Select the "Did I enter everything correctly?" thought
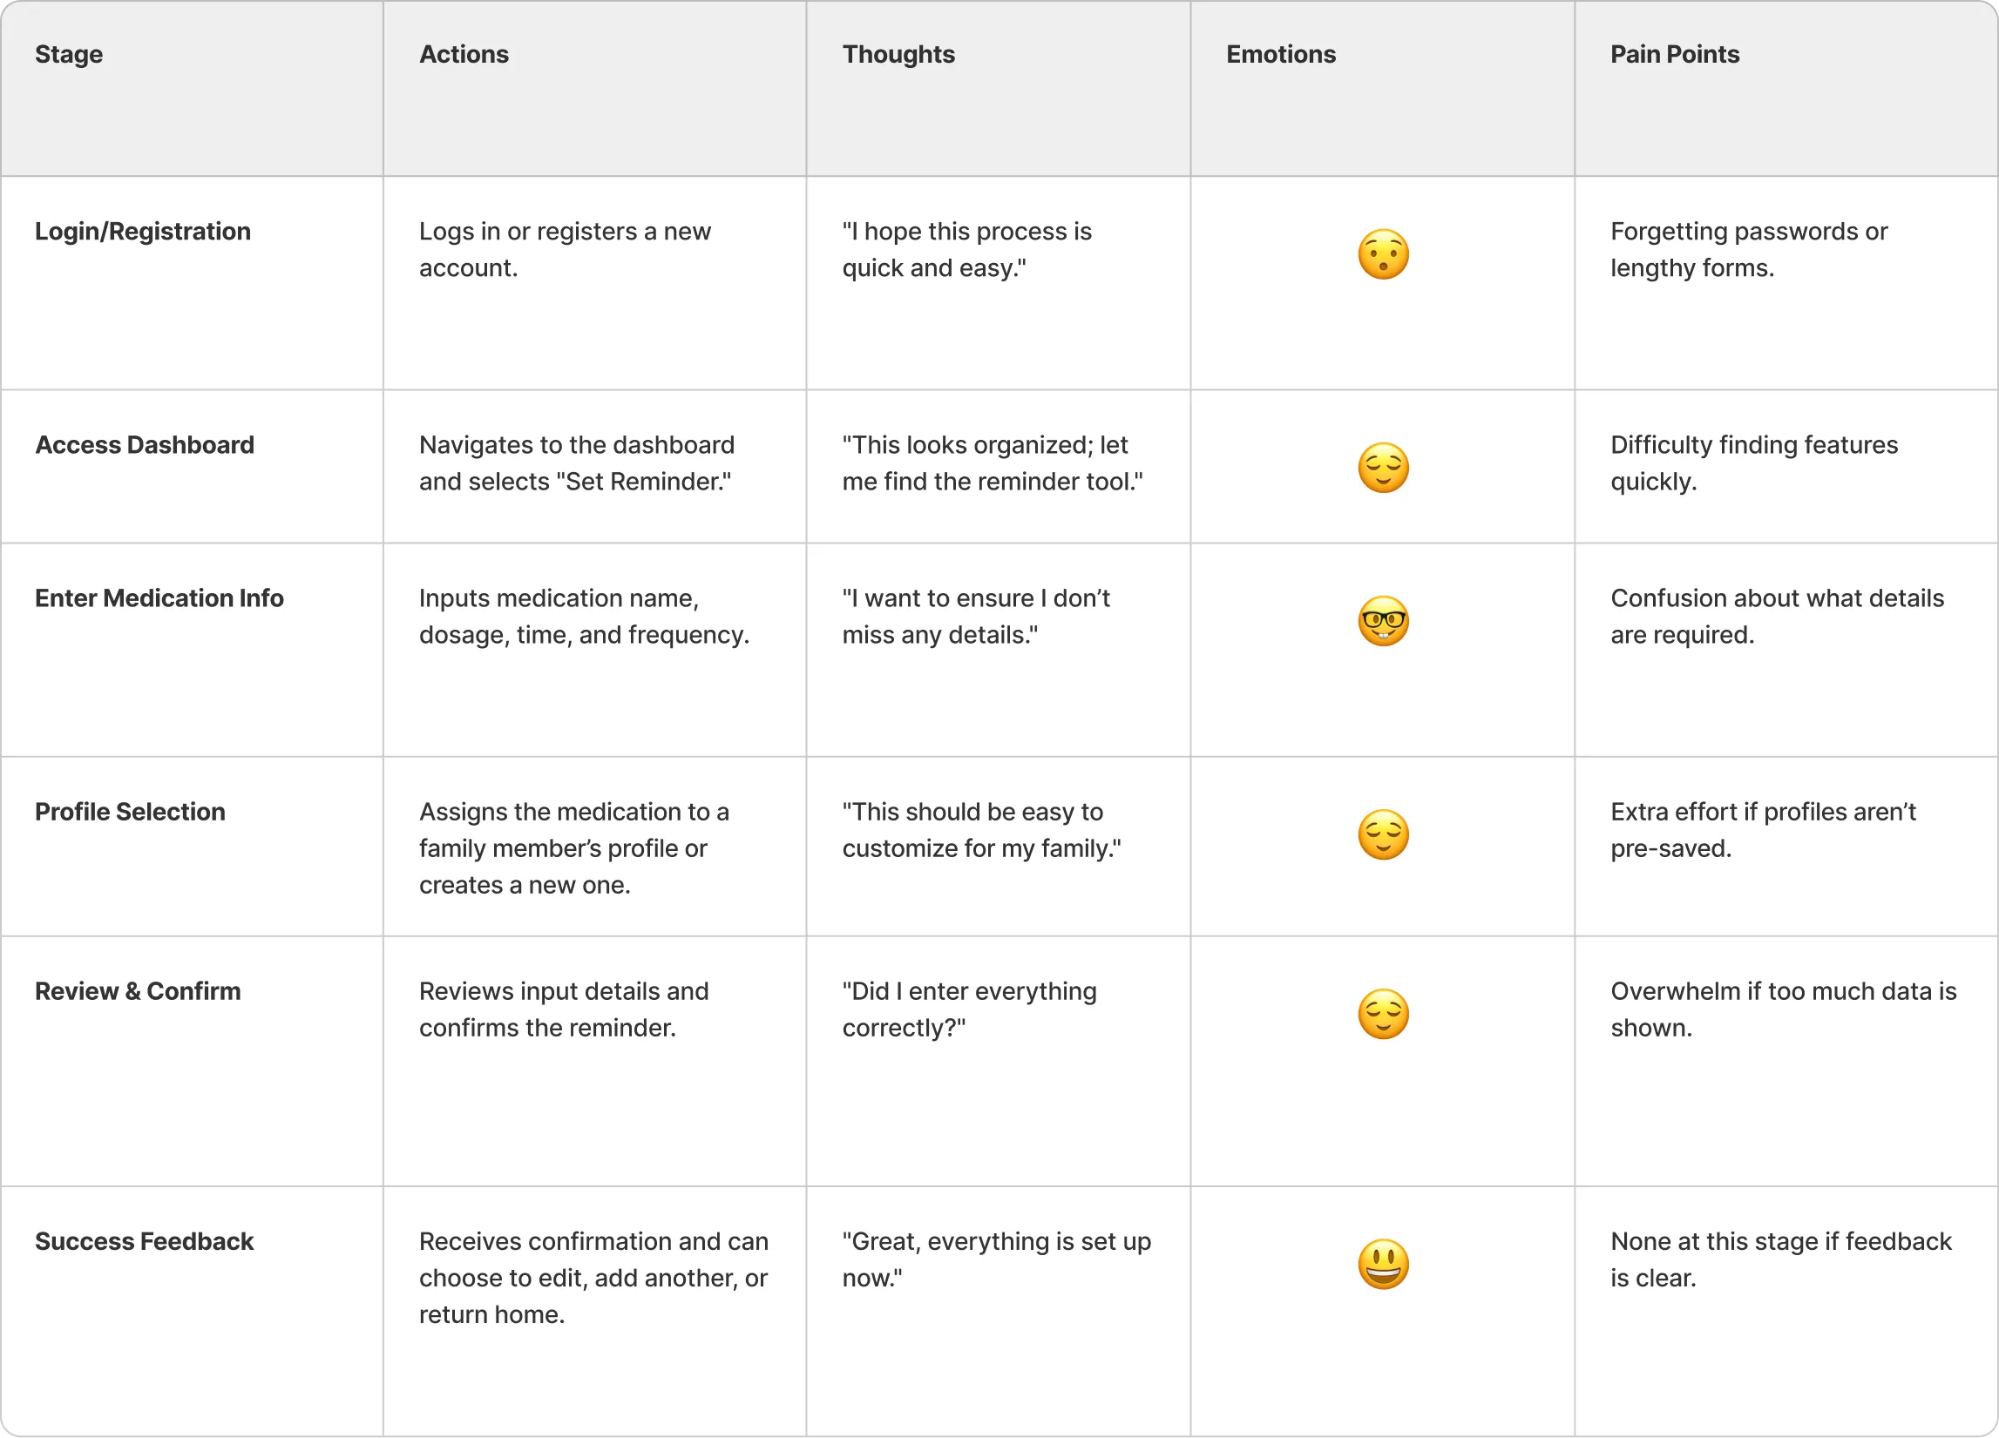Viewport: 1999px width, 1438px height. pyautogui.click(x=970, y=1009)
